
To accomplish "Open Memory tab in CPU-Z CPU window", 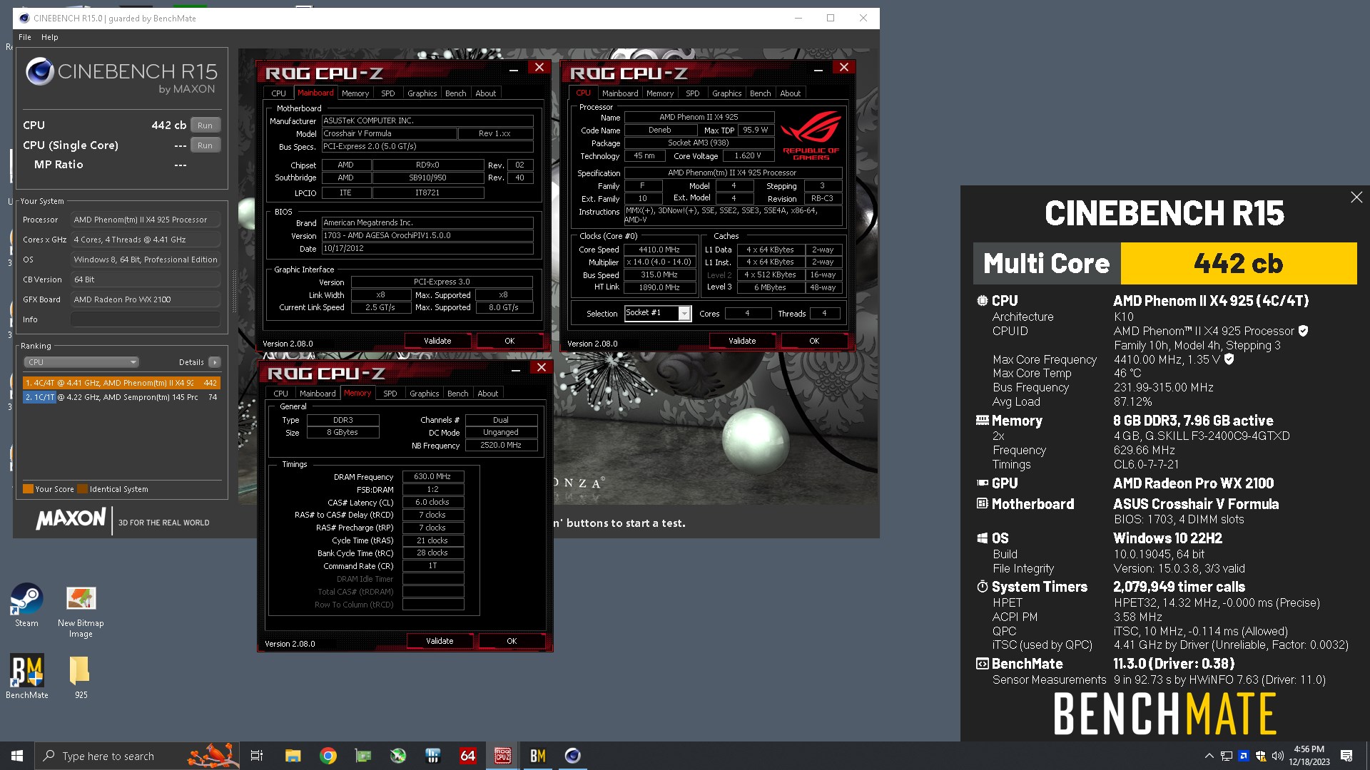I will coord(659,93).
